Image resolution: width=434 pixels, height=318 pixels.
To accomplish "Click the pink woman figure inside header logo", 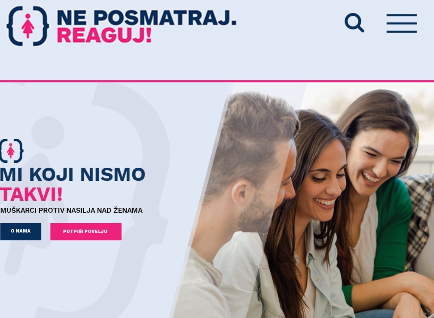I will pyautogui.click(x=28, y=26).
